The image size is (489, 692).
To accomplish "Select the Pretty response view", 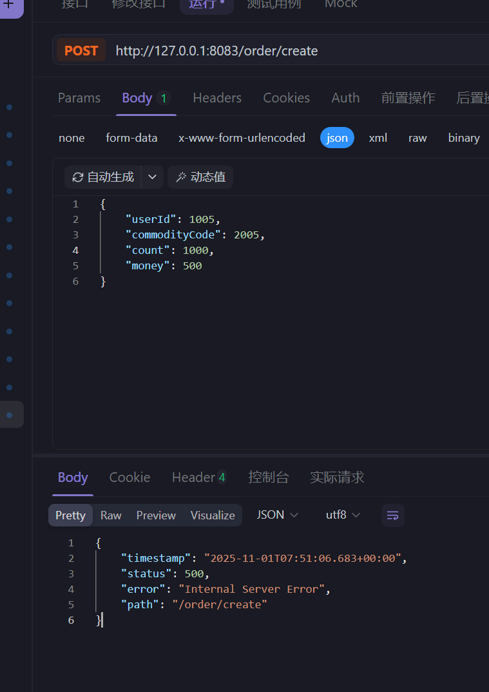I will (x=71, y=515).
